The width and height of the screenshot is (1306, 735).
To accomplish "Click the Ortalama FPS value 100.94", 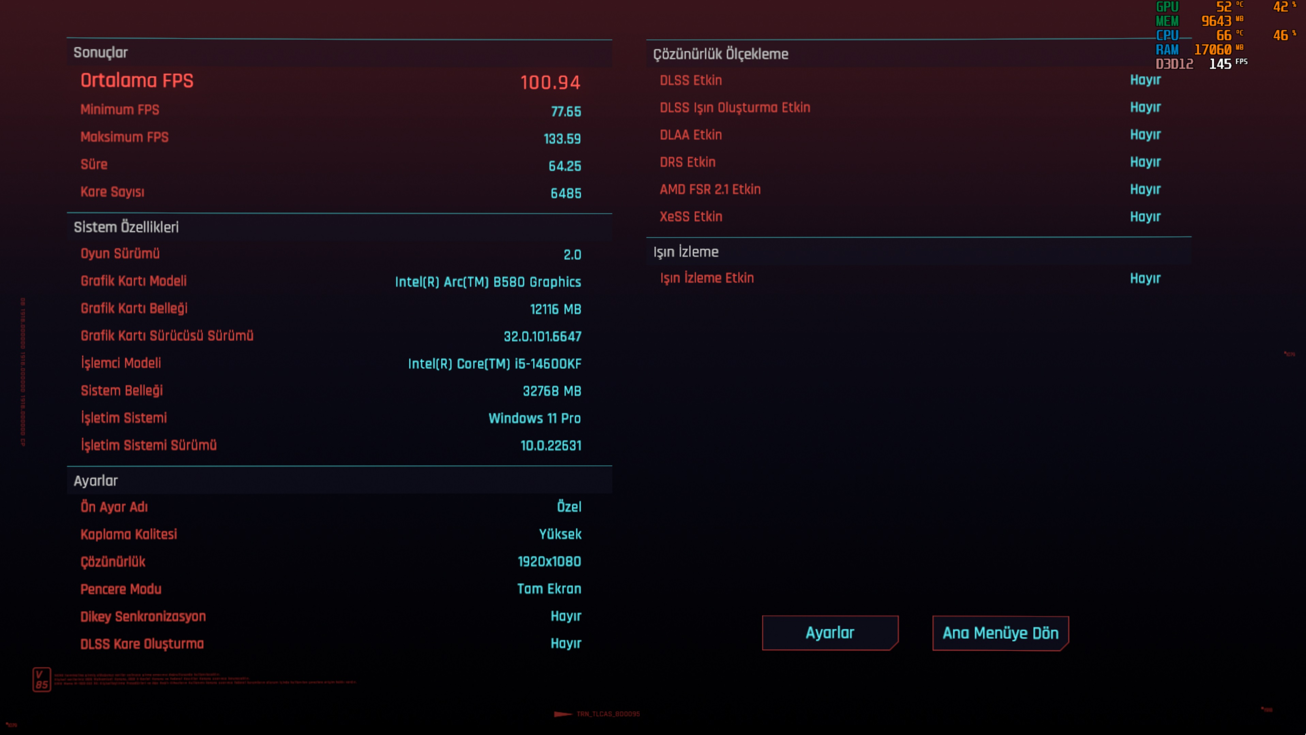I will [550, 82].
